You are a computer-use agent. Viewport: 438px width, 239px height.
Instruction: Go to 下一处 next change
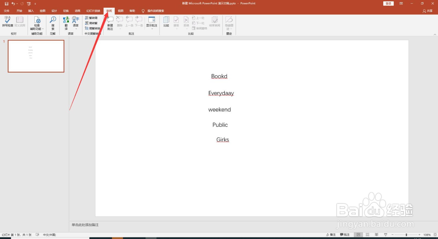click(198, 23)
